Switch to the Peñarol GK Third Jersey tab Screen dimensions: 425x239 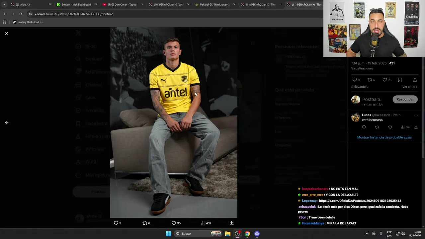click(x=214, y=5)
